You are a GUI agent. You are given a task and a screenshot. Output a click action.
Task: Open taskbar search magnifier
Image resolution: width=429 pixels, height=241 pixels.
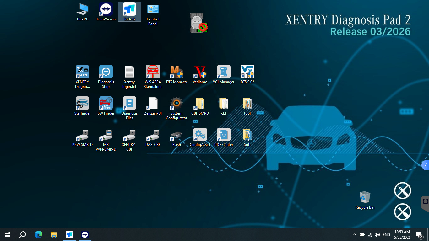[23, 235]
